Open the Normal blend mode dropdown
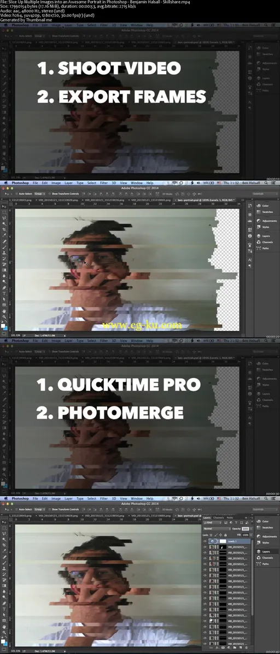The height and width of the screenshot is (654, 280). click(x=217, y=529)
